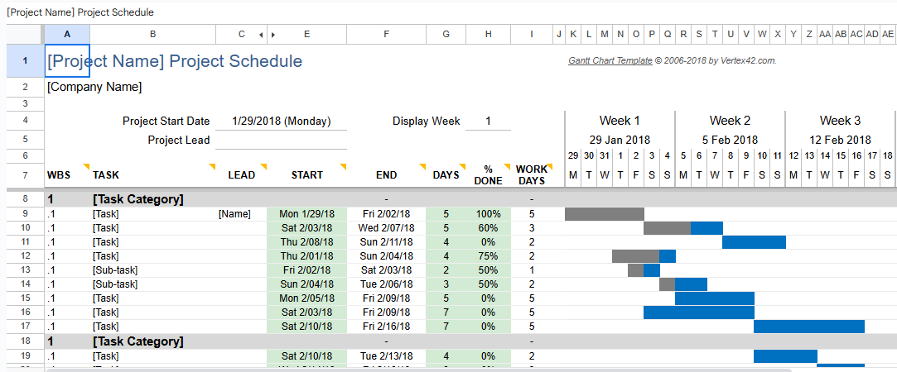The image size is (897, 372).
Task: Click the Mon 1/29/18 start date cell
Action: [x=306, y=214]
